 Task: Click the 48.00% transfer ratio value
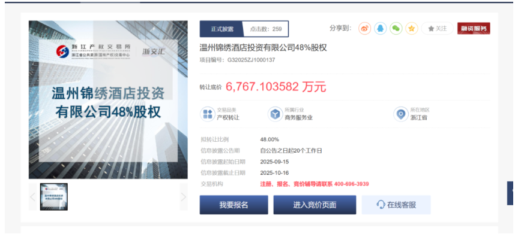pos(270,139)
